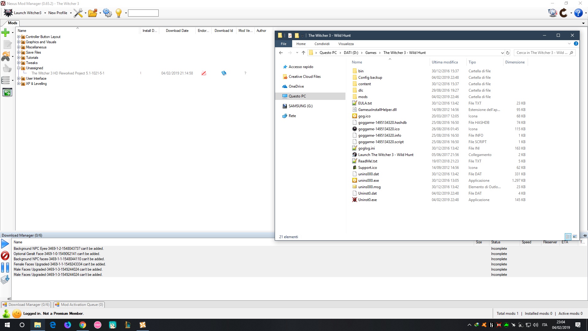This screenshot has height=331, width=588.
Task: Click Games in the Explorer breadcrumb path
Action: point(371,53)
